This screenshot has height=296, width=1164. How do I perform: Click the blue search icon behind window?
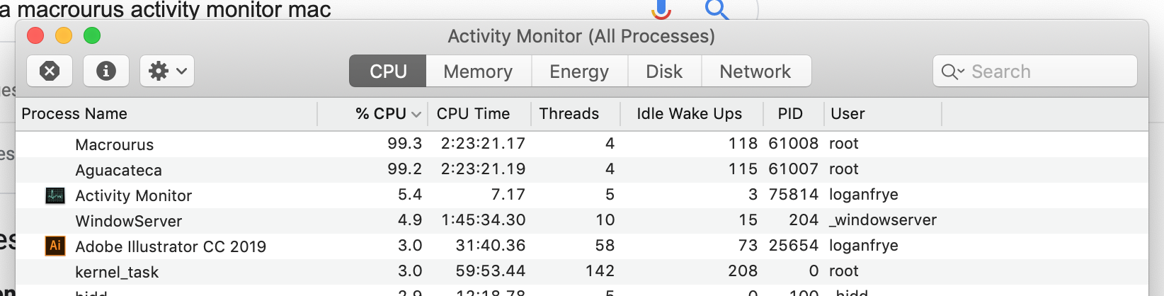[x=717, y=8]
